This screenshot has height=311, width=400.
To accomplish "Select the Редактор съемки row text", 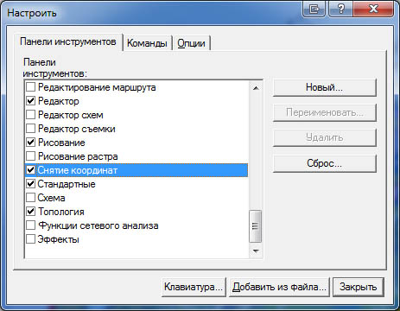I will click(77, 129).
